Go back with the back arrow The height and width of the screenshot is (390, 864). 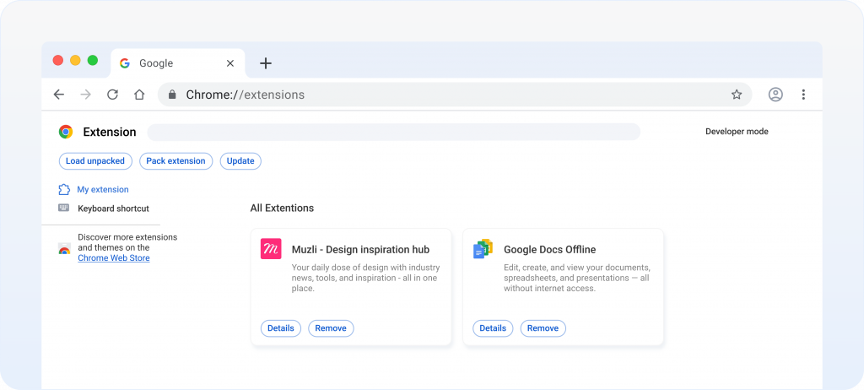[59, 95]
